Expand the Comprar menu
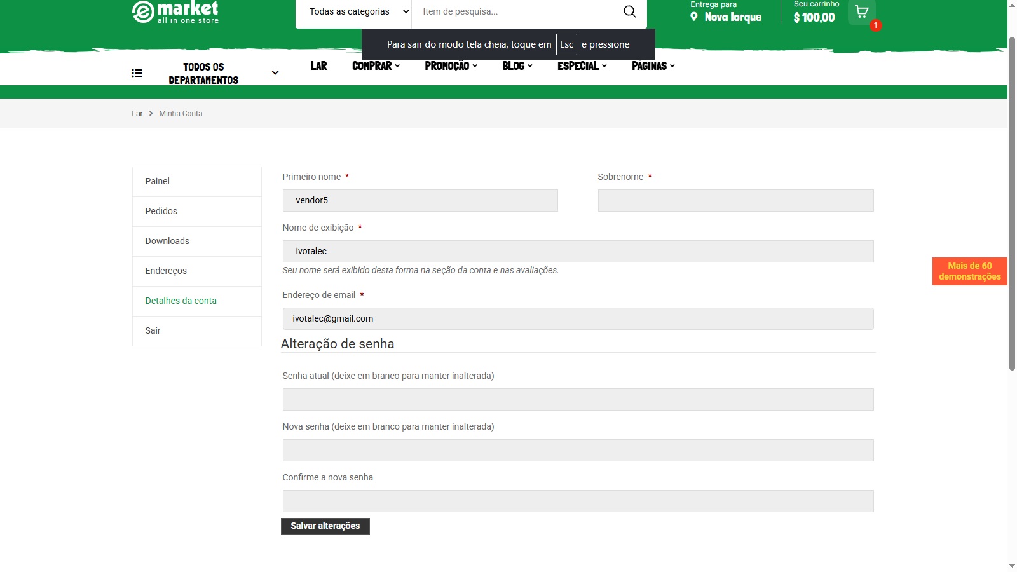 tap(376, 66)
